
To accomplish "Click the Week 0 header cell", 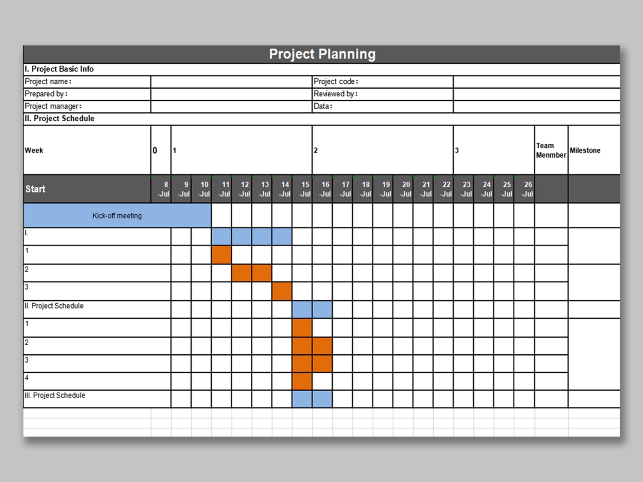I will tap(161, 150).
